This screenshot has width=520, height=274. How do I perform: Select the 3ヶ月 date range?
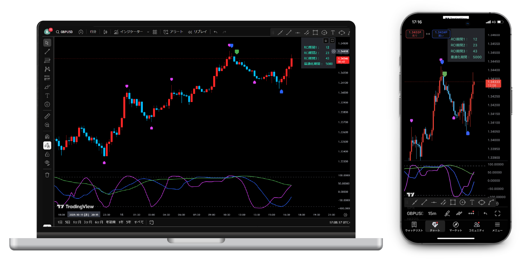[88, 222]
